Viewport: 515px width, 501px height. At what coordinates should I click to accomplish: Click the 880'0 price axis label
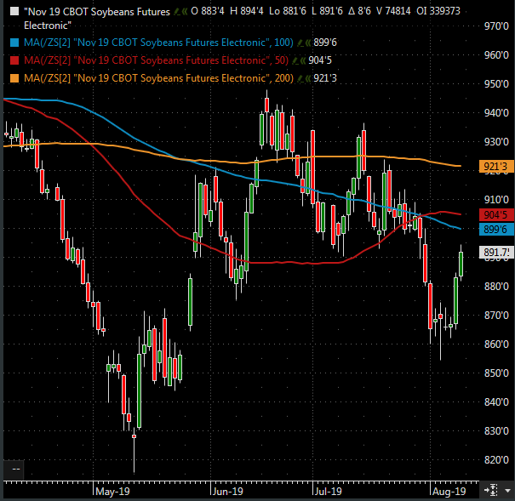(496, 287)
